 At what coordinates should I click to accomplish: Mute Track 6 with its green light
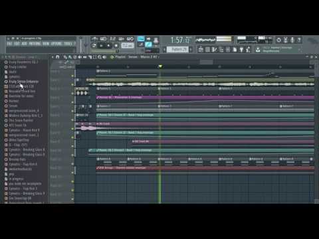click(x=72, y=119)
